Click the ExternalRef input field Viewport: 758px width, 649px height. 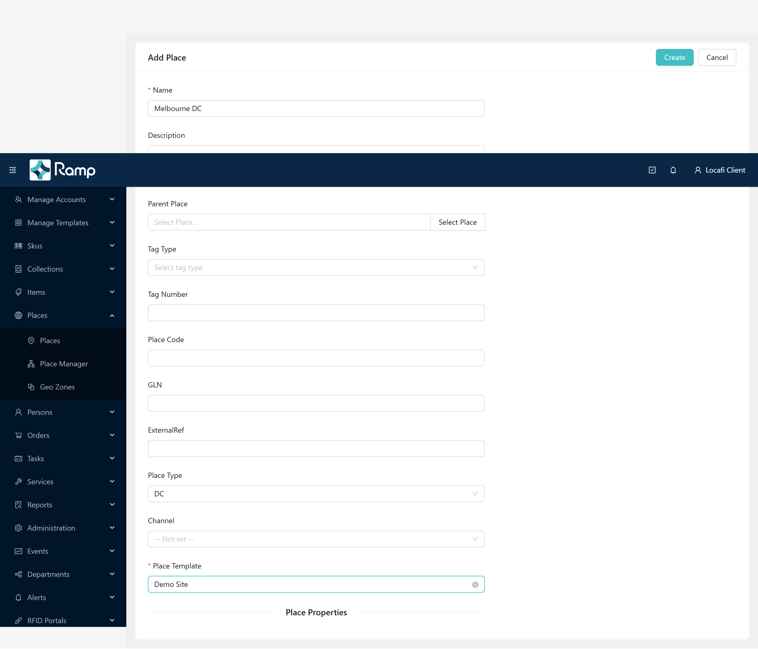pos(316,448)
